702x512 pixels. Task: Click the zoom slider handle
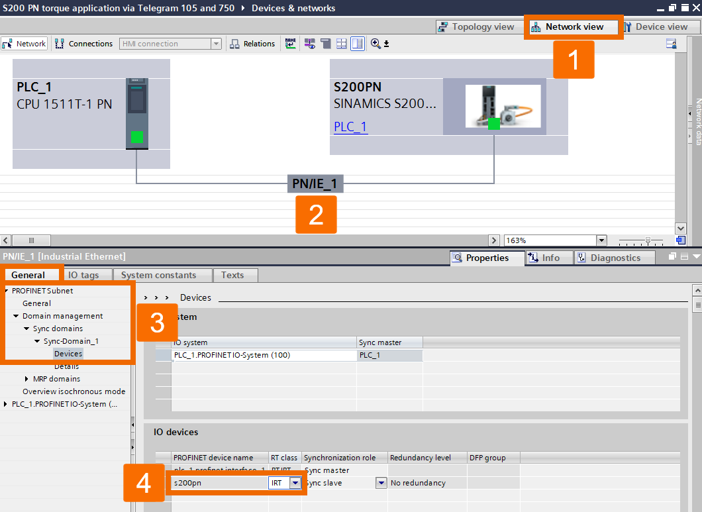point(648,240)
